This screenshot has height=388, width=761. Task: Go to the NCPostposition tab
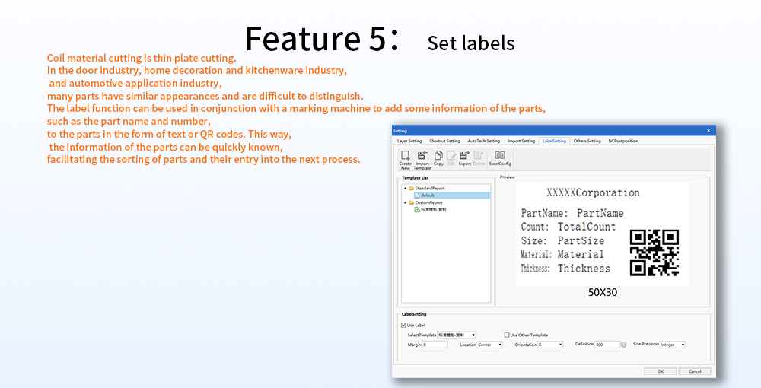click(x=622, y=141)
